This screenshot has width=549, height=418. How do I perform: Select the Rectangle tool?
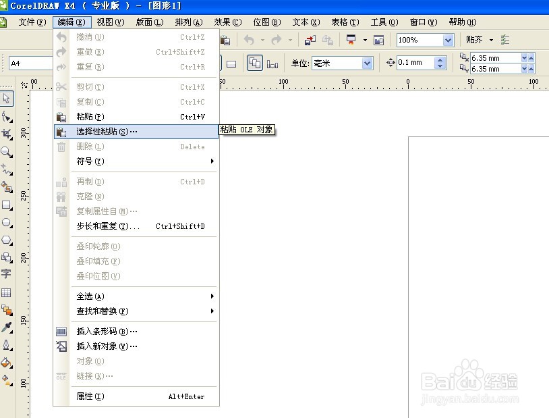point(7,205)
